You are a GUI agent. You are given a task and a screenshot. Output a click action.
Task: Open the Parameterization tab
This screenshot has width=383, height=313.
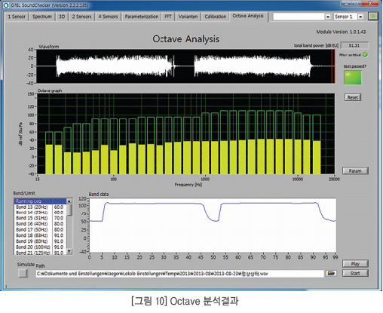[x=142, y=17]
